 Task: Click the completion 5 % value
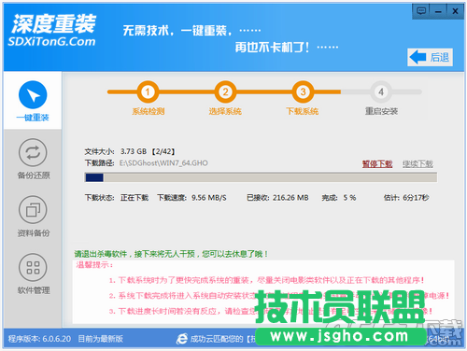[349, 198]
